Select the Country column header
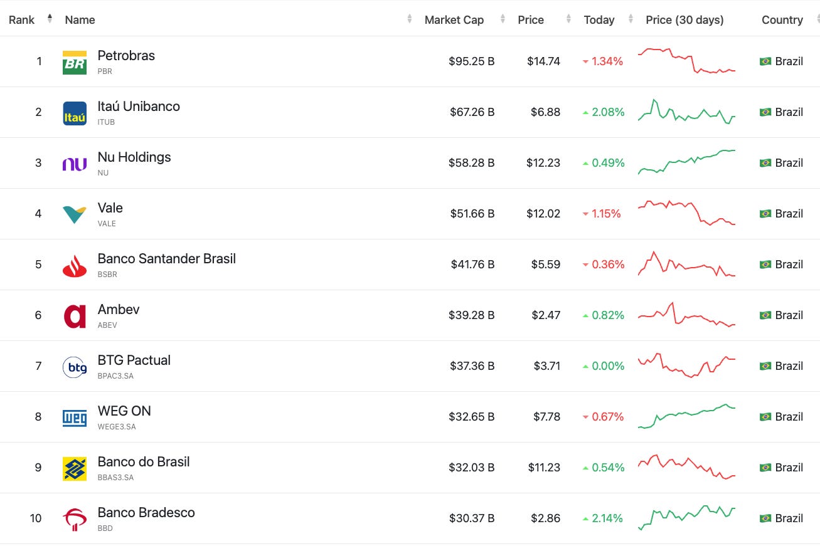Viewport: 820px width, 546px height. [x=782, y=19]
